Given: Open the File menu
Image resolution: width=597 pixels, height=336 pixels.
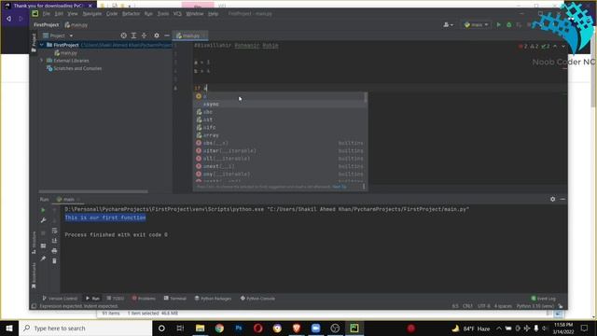Looking at the screenshot, I should coord(46,14).
